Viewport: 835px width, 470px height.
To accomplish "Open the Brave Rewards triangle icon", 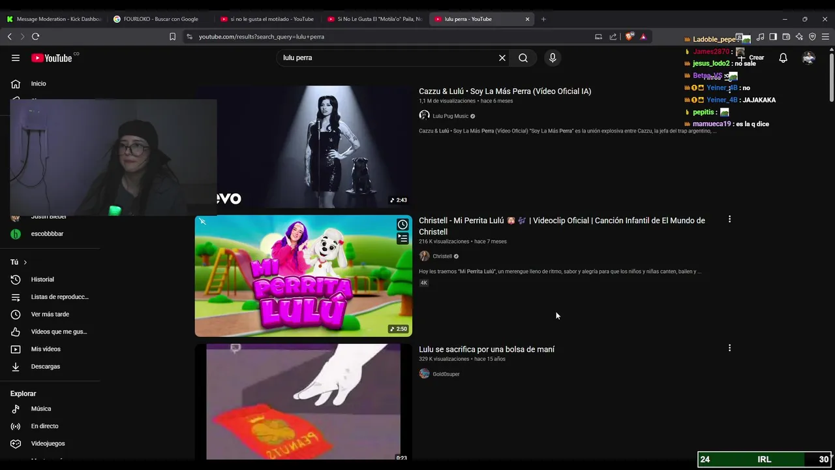I will 643,37.
